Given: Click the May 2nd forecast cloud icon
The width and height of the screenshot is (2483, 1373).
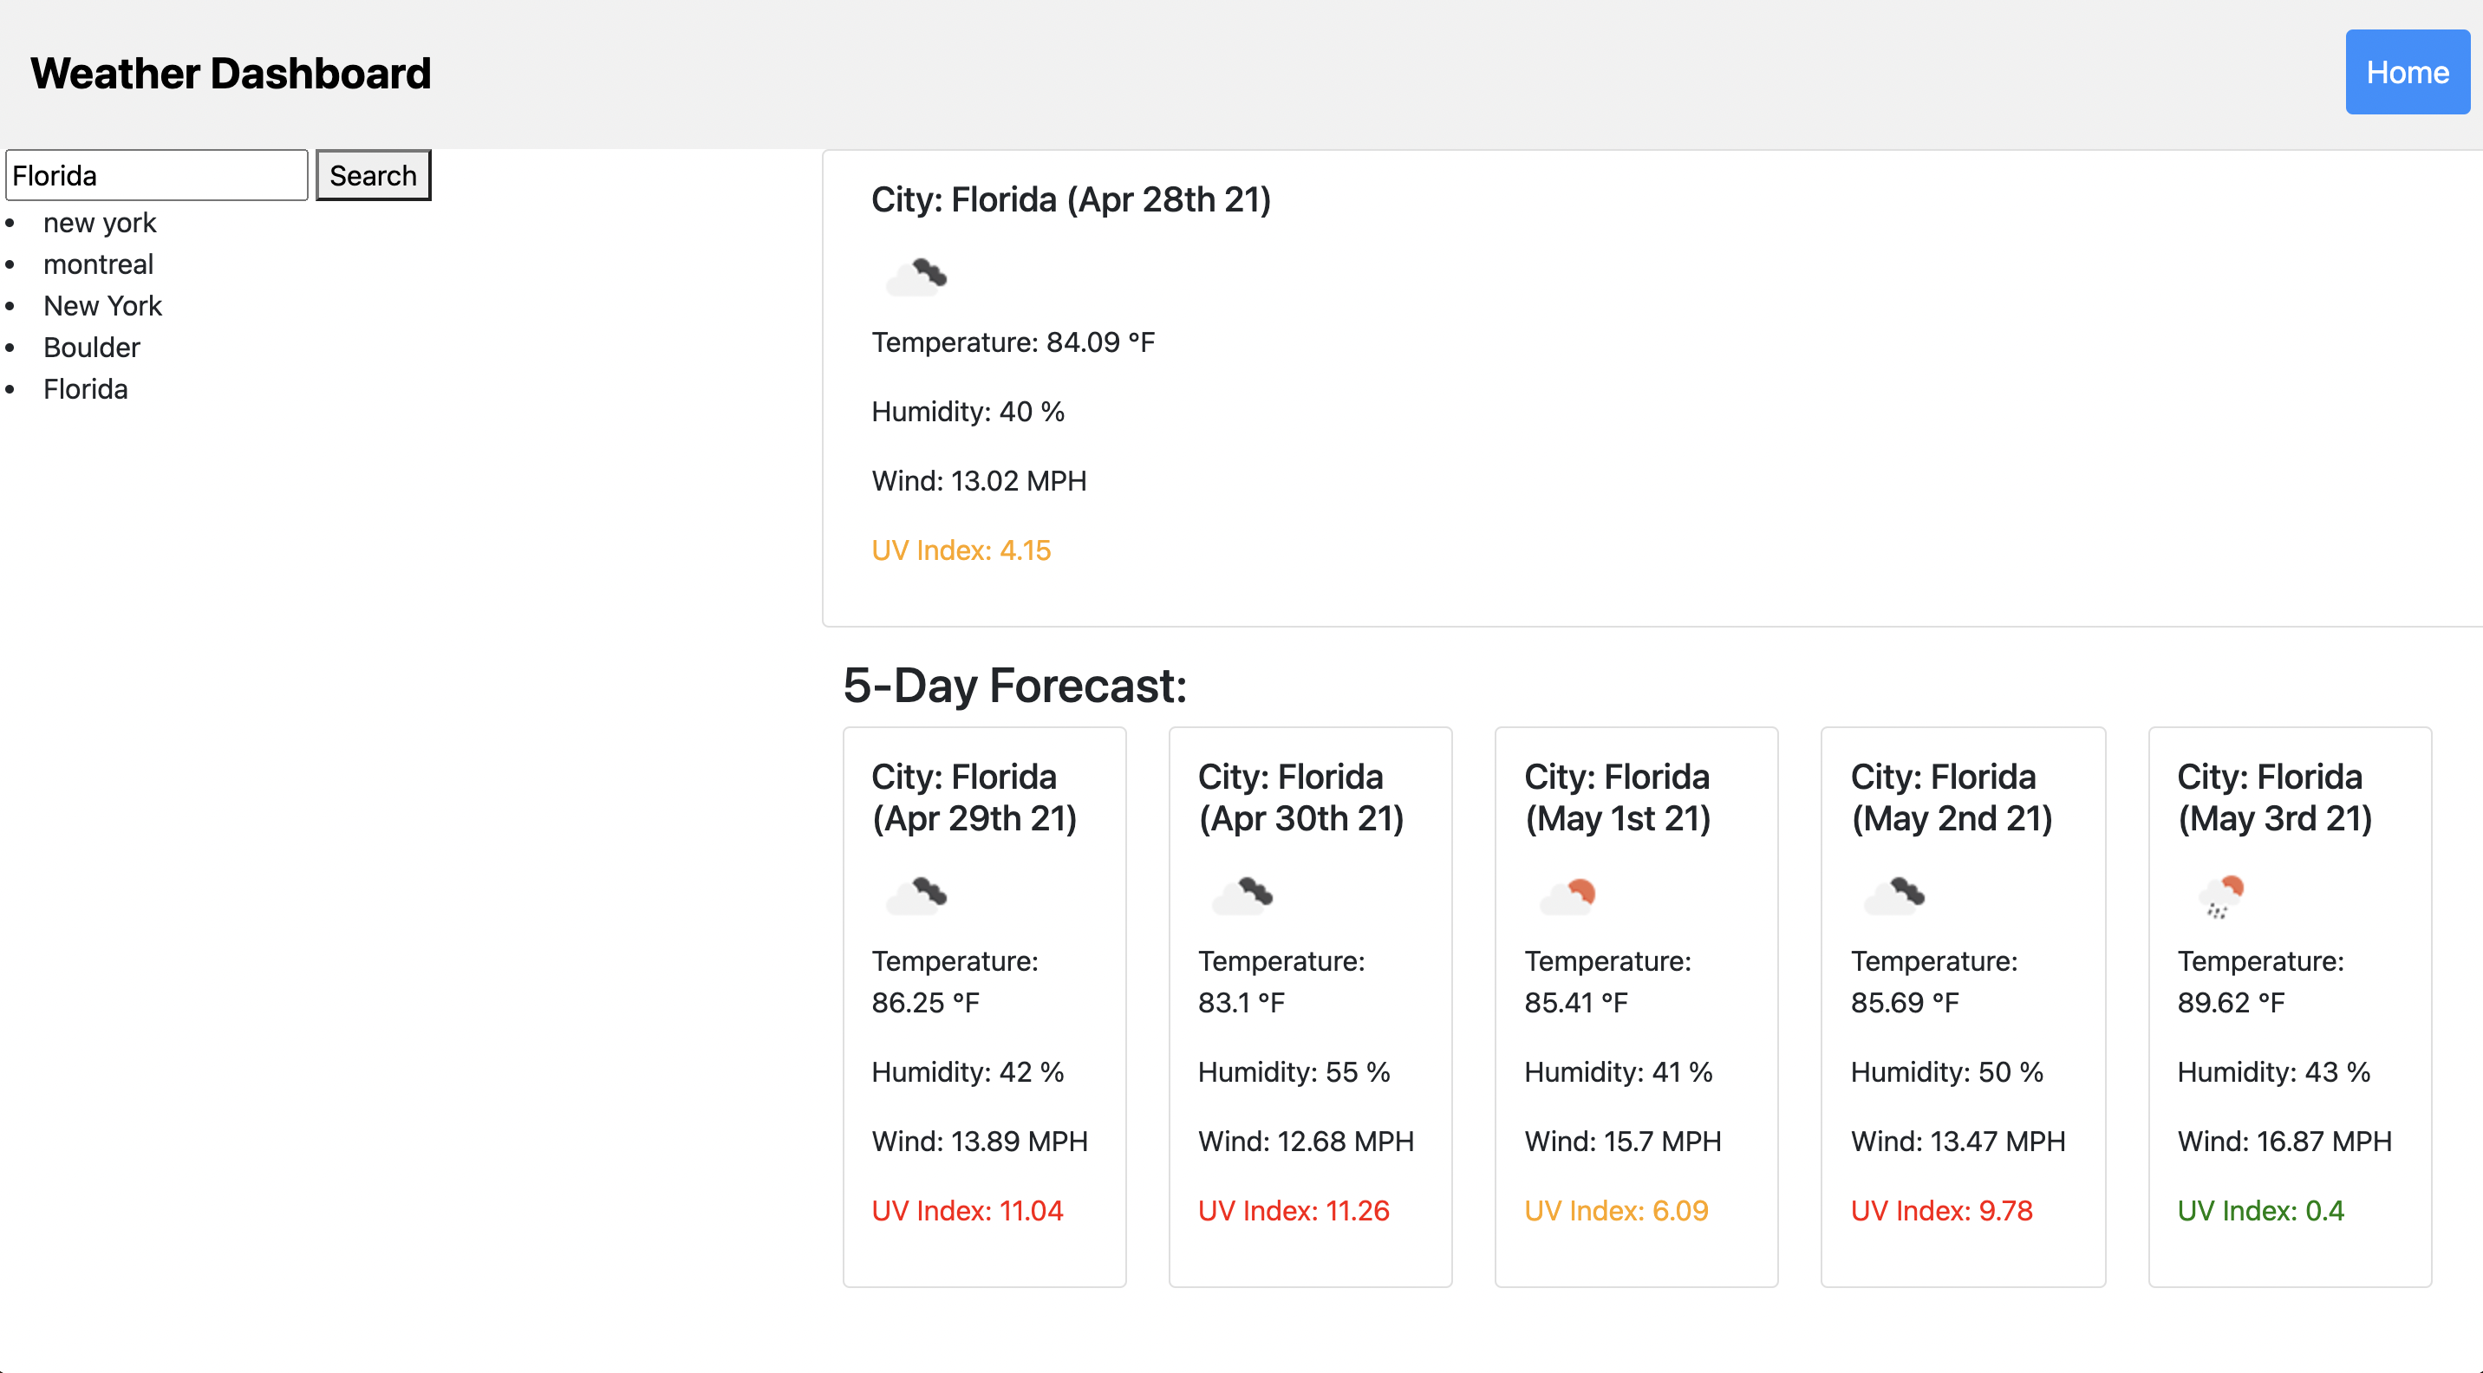Looking at the screenshot, I should click(1894, 895).
